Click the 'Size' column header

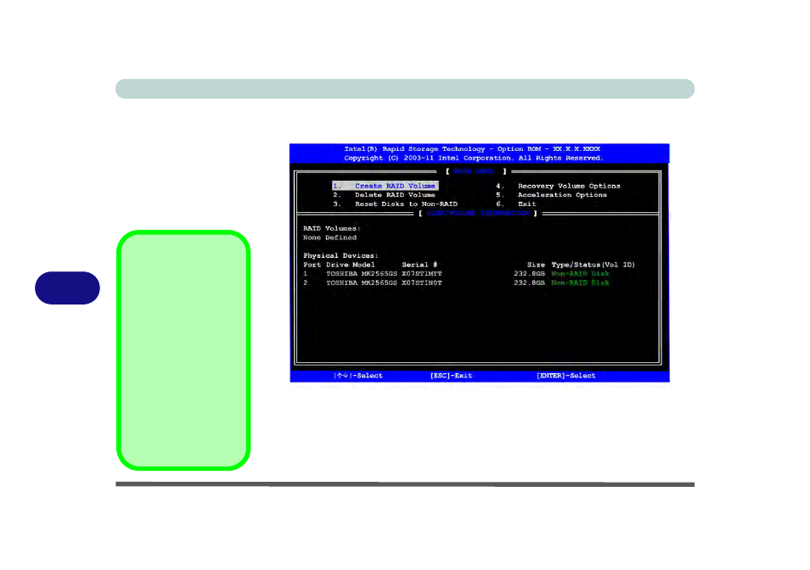pyautogui.click(x=536, y=265)
